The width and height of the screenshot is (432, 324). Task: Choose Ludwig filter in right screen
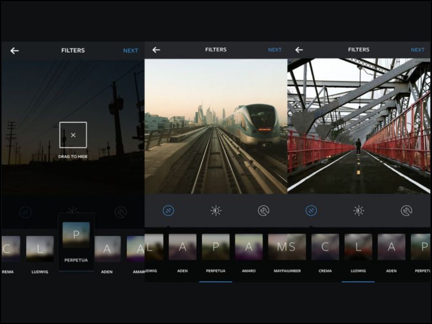358,247
